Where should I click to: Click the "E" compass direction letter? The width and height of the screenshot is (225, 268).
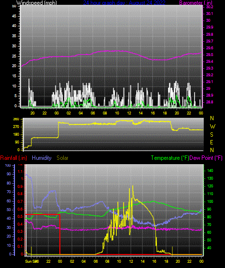pos(211,142)
